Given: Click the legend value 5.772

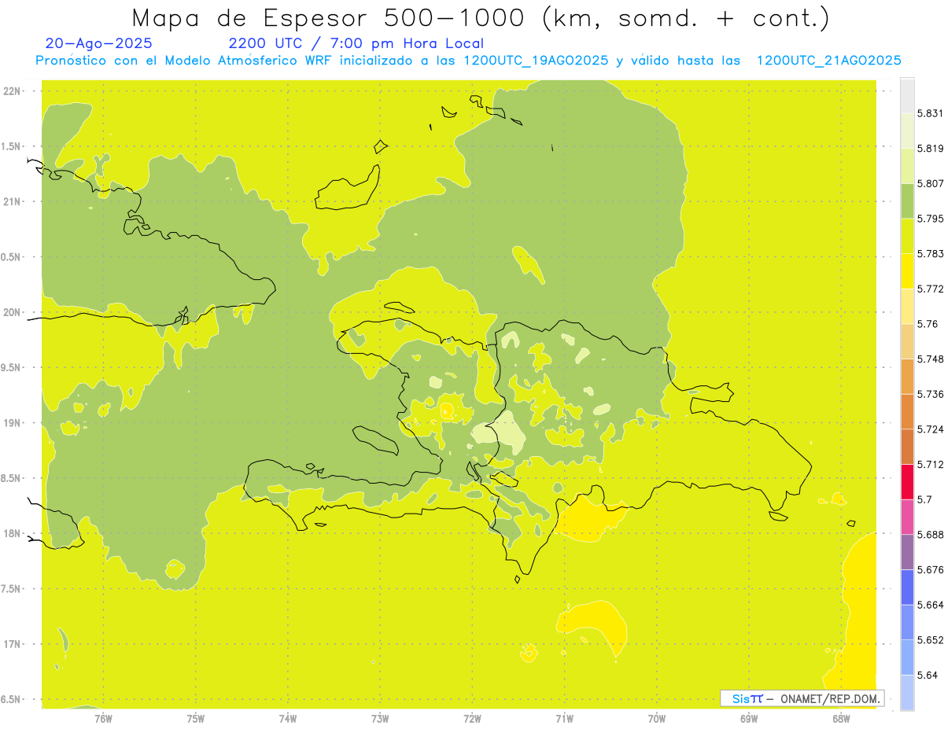Looking at the screenshot, I should coord(931,289).
